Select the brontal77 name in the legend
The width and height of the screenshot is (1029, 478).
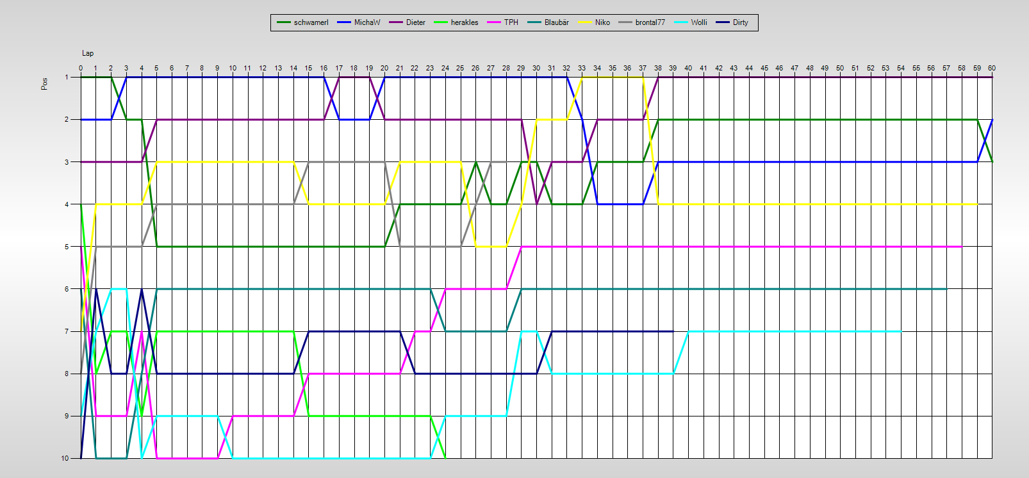tap(650, 22)
